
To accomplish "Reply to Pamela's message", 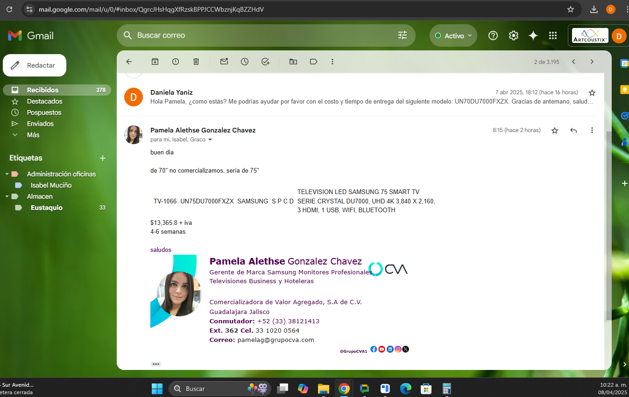I will 573,131.
